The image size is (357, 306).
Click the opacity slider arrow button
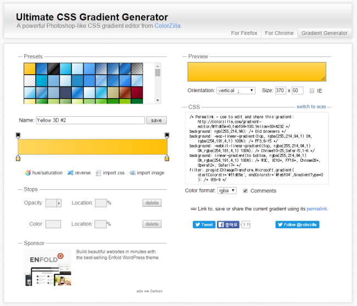(59, 203)
